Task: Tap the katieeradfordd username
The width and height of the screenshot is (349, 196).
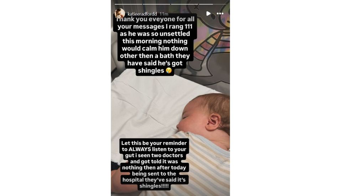Action: pyautogui.click(x=142, y=14)
